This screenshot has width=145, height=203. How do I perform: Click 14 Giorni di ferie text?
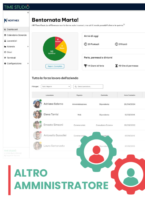coord(96,66)
